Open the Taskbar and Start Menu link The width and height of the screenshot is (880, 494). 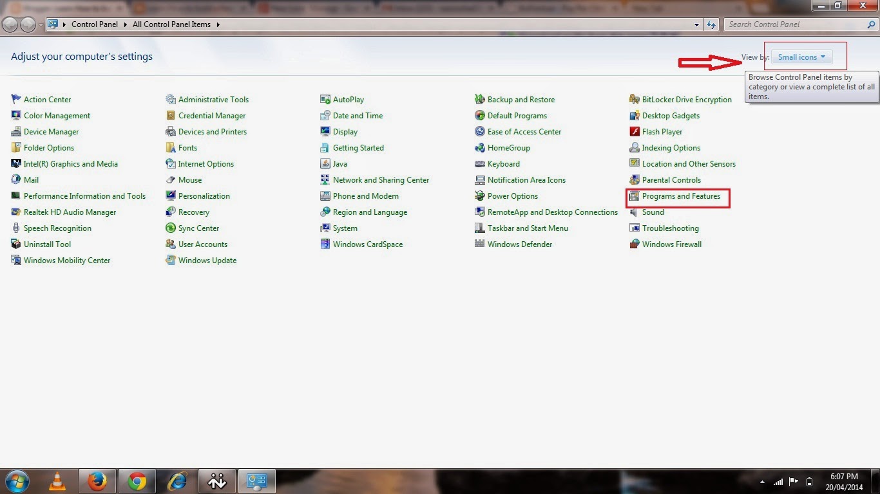(x=528, y=228)
